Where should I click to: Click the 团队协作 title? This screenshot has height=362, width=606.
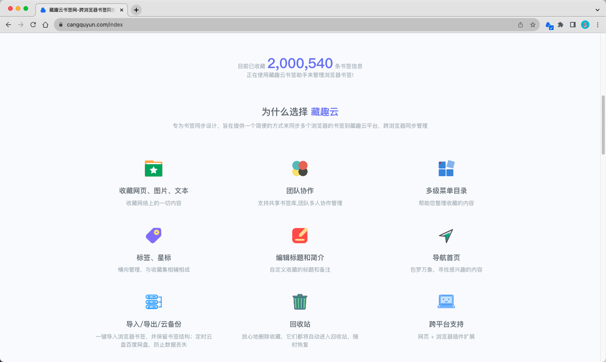pyautogui.click(x=300, y=191)
